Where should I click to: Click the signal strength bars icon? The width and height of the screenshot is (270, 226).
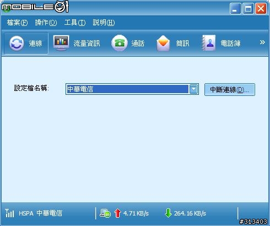pos(9,213)
